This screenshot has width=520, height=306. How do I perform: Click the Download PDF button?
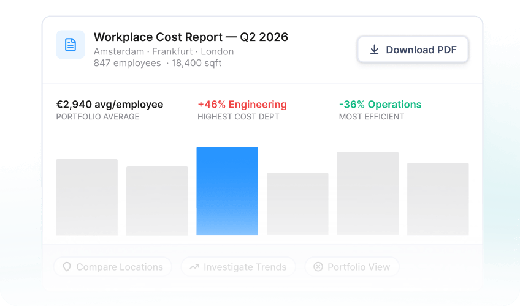(413, 50)
